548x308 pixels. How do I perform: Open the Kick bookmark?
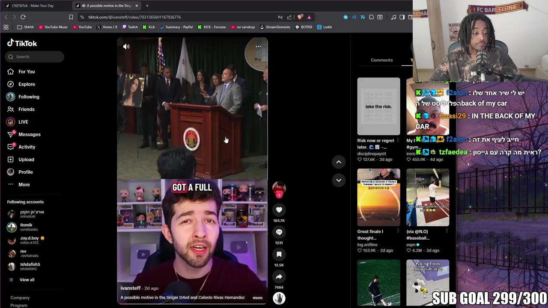point(149,27)
